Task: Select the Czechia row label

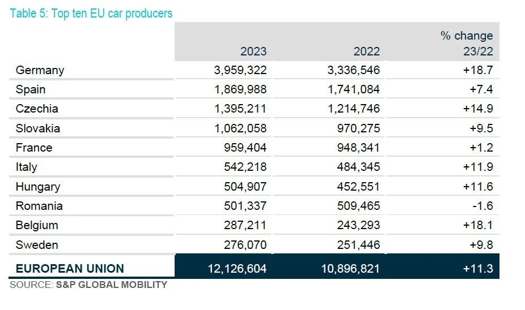Action: point(37,109)
